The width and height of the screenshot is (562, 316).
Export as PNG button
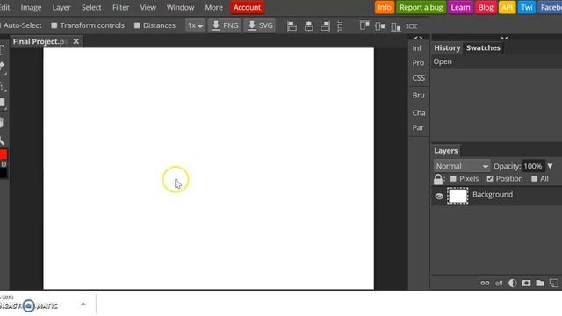coord(225,25)
